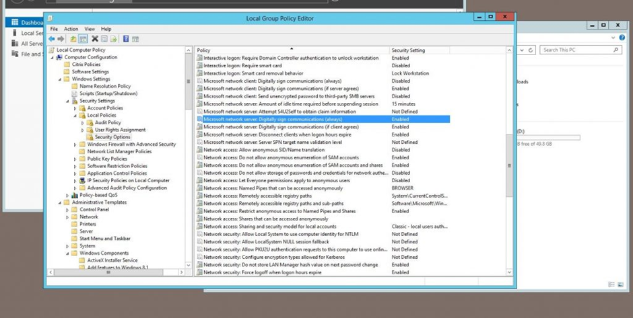Click the blue Help toolbar icon
Screen dimensions: 633x318
click(x=126, y=39)
